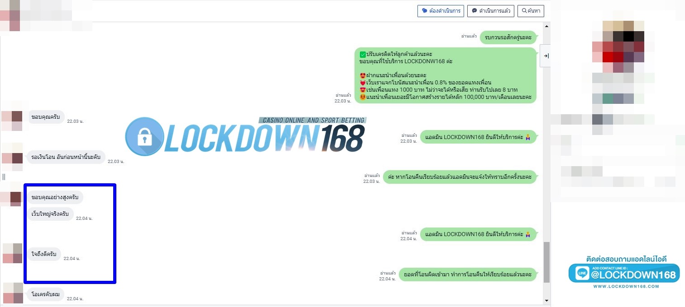
Task: Click sender avatar beside "ขอบคุณครับ" message
Action: point(12,121)
